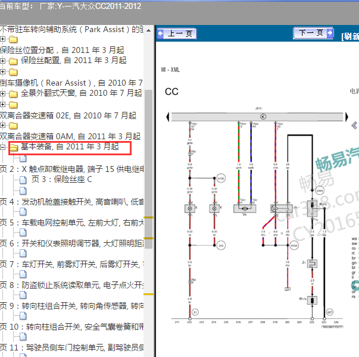Click folder icon for 倒车摄像机 Rear Assist

click(13, 72)
